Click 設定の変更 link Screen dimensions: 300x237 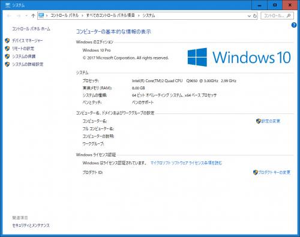point(271,121)
